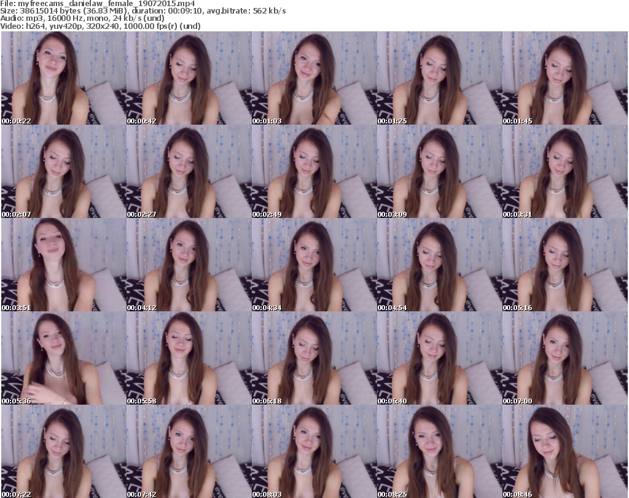Select the frame at 00:01:25
The height and width of the screenshot is (498, 629).
pos(439,78)
